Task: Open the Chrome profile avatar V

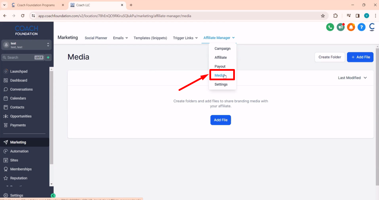Action: point(366,16)
